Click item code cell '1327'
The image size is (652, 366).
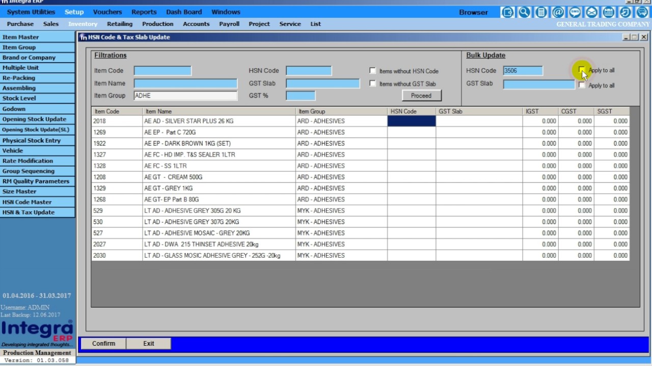(117, 155)
